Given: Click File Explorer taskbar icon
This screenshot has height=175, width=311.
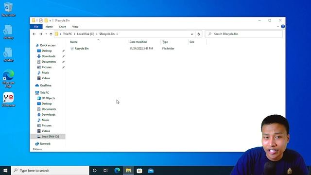Looking at the screenshot, I should click(128, 171).
